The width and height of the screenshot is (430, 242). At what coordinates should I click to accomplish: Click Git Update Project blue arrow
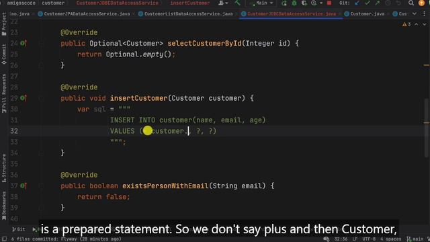point(357,3)
